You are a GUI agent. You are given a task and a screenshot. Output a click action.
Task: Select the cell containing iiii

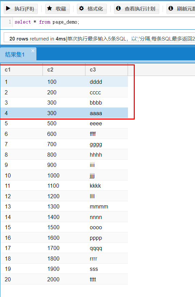click(107, 165)
